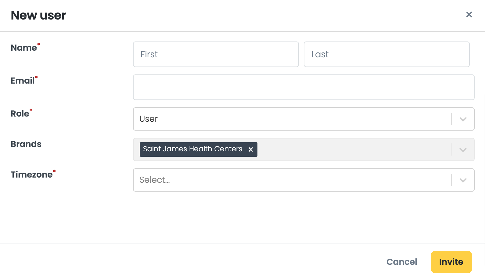Click the Email field label
The image size is (485, 277).
click(x=23, y=81)
